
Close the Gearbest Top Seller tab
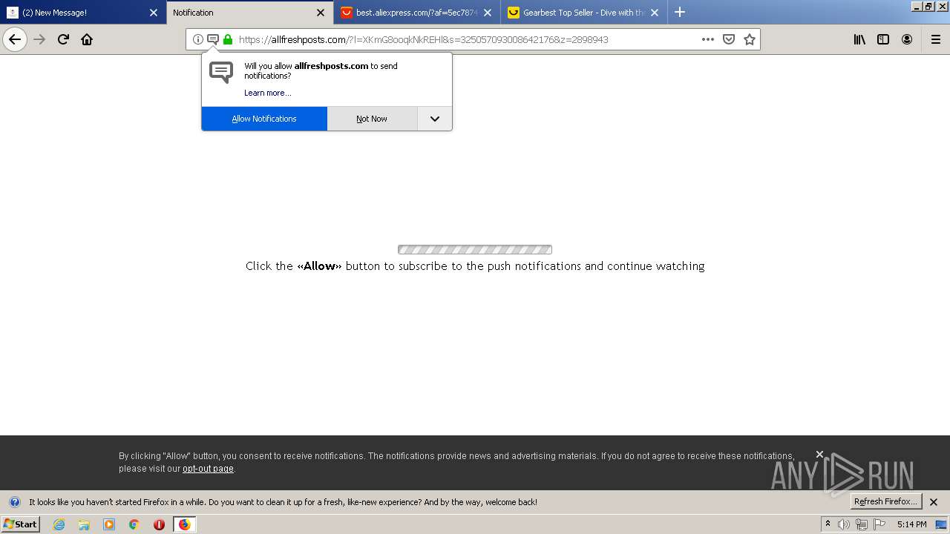[655, 13]
